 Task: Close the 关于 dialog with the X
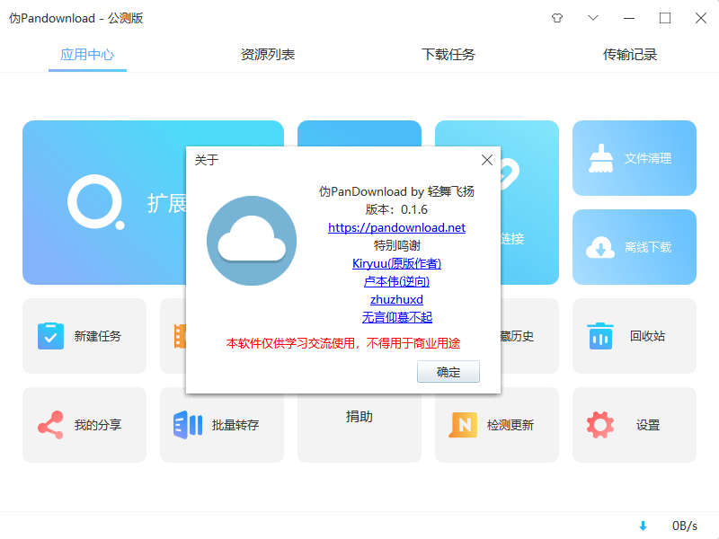487,160
